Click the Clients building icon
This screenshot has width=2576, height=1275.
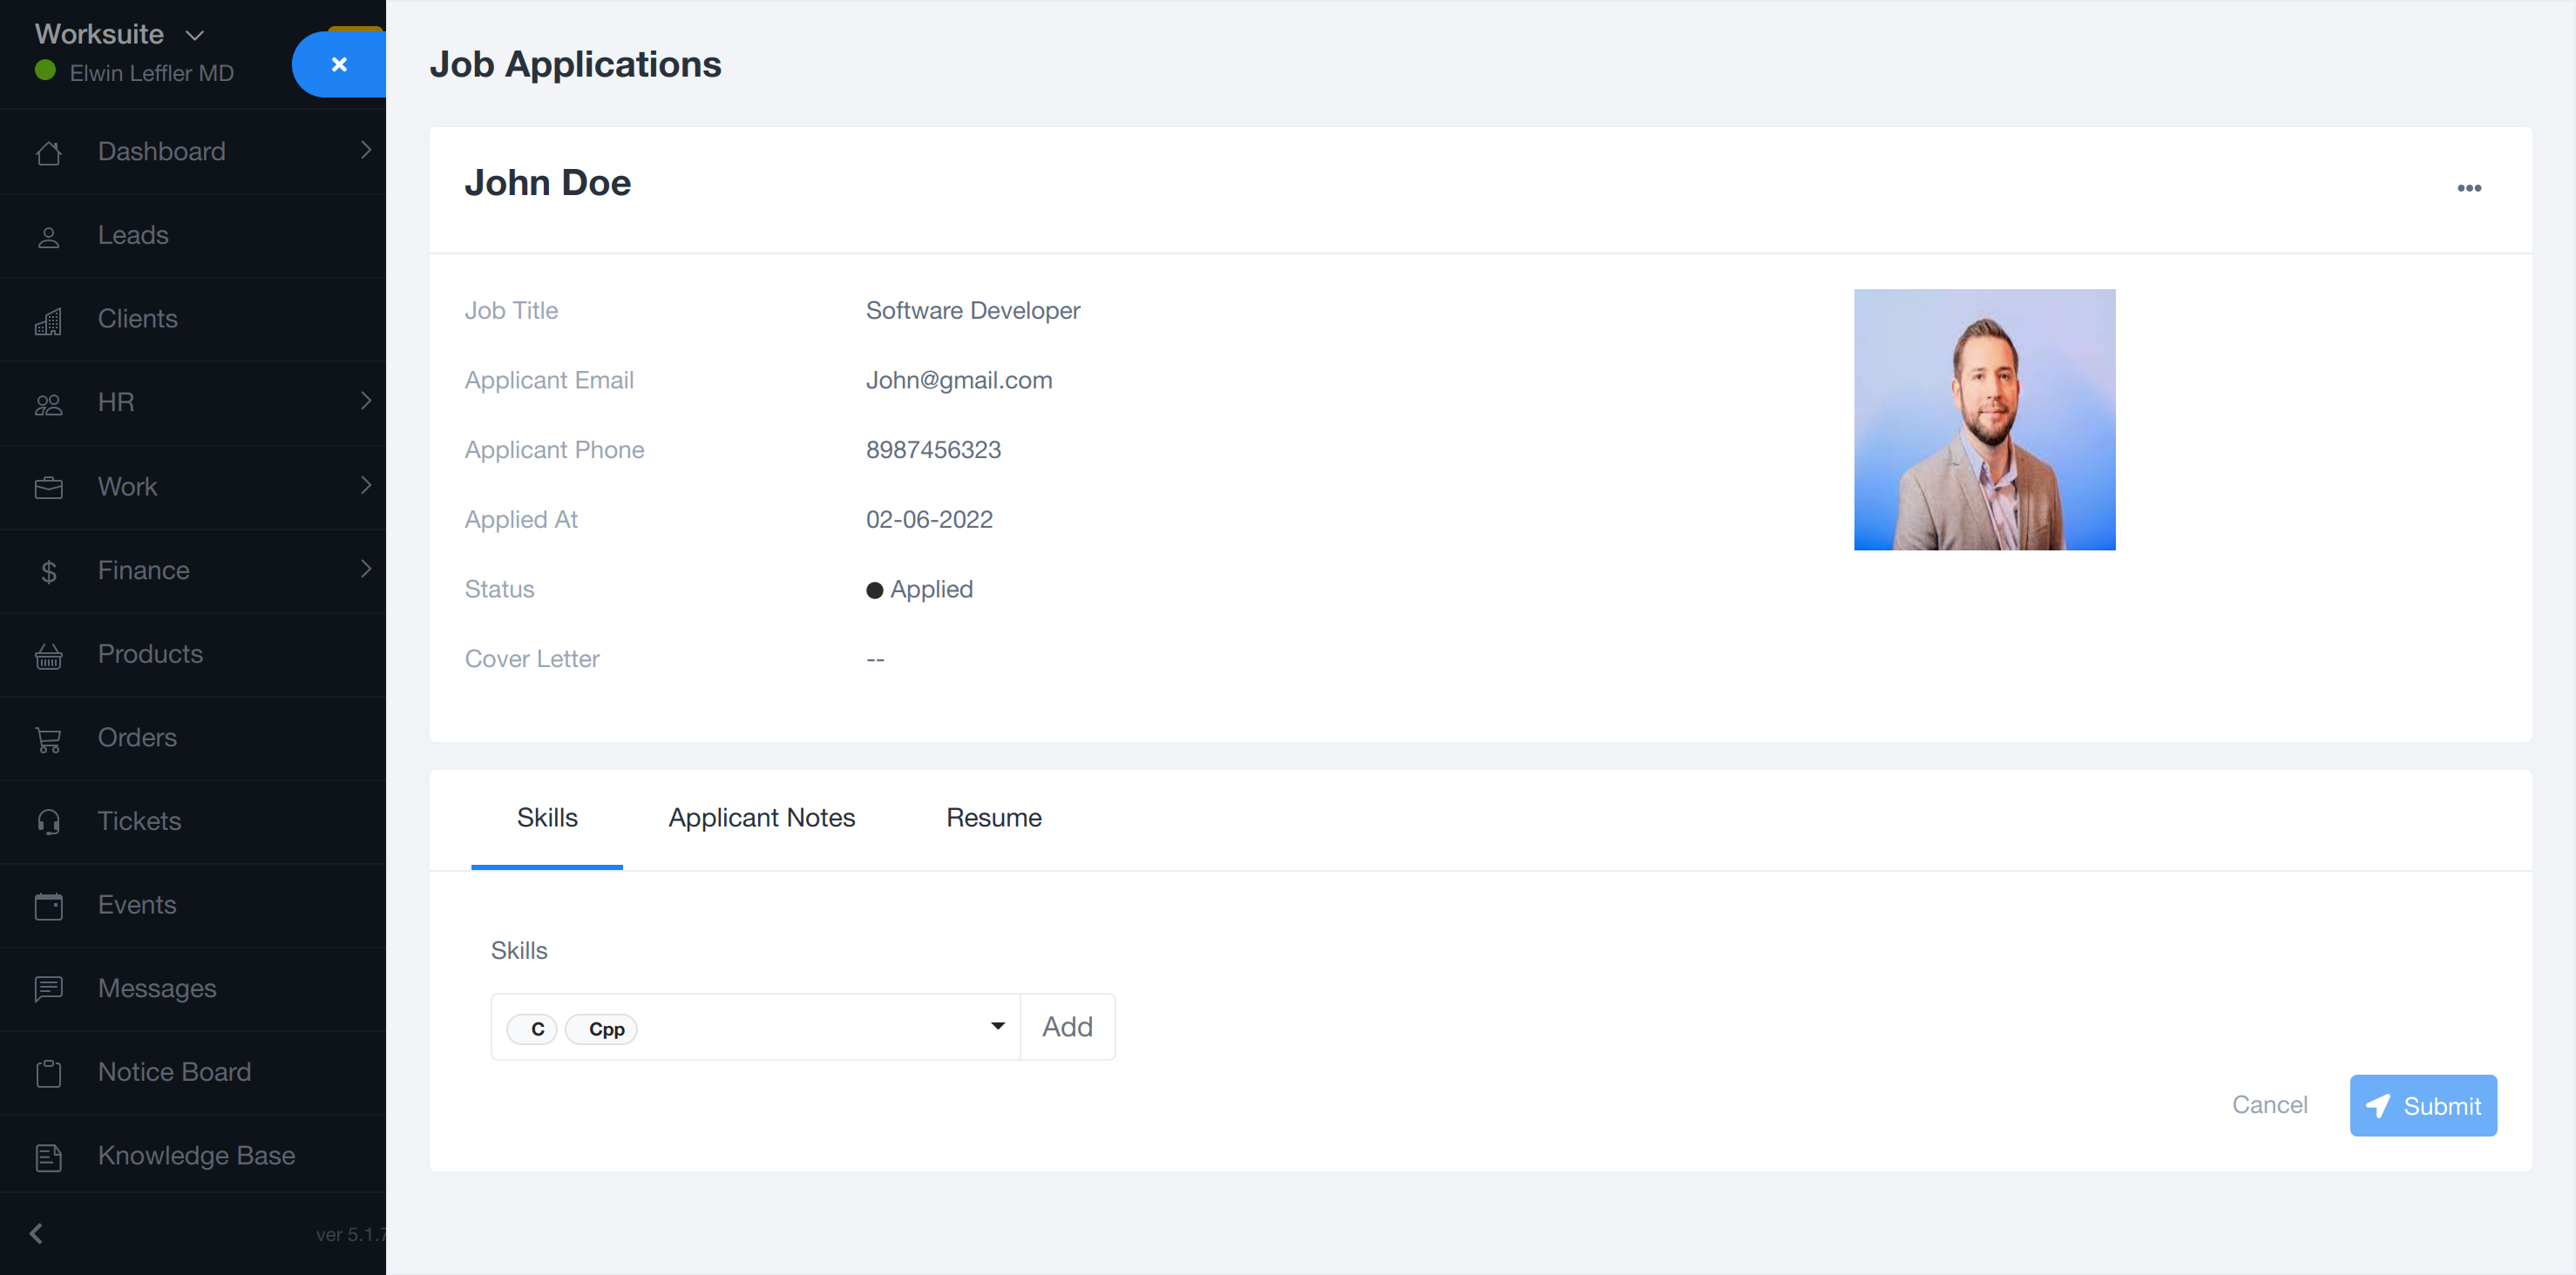[48, 320]
